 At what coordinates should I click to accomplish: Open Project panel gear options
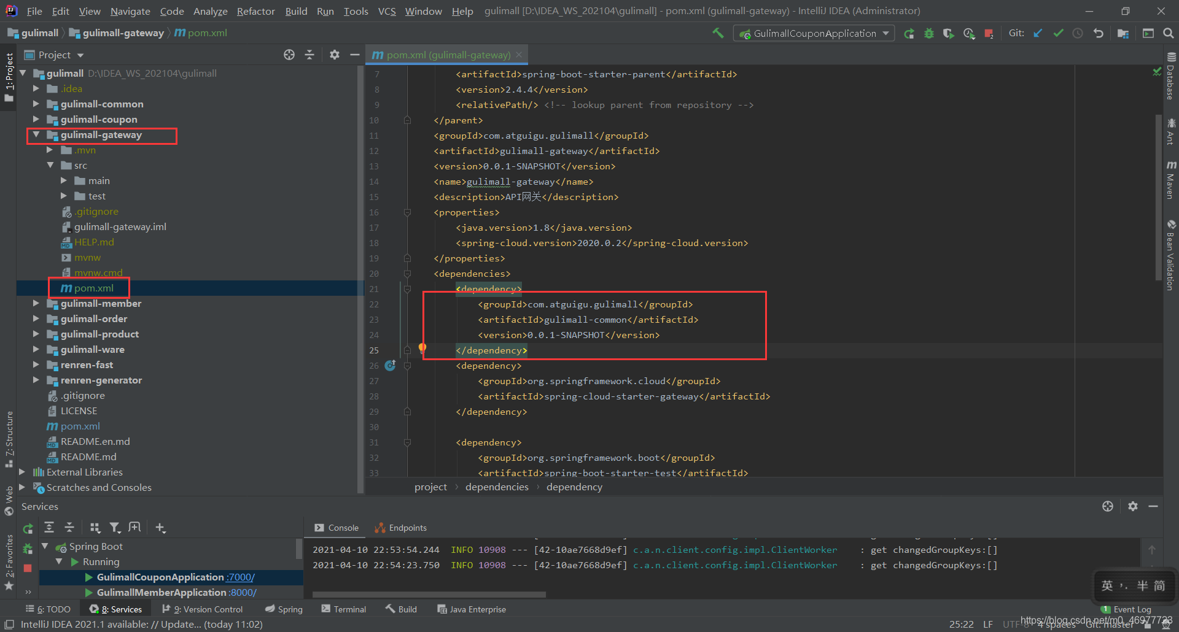click(x=334, y=55)
